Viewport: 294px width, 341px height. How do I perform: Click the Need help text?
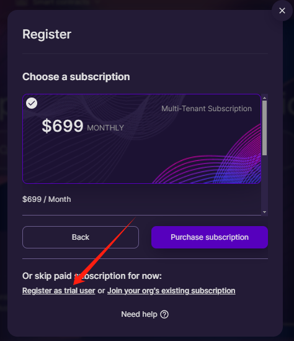click(x=139, y=314)
